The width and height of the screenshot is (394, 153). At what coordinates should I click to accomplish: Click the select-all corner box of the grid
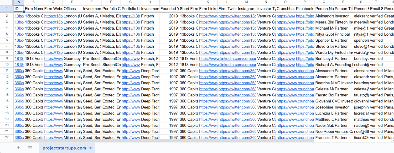[7, 2]
